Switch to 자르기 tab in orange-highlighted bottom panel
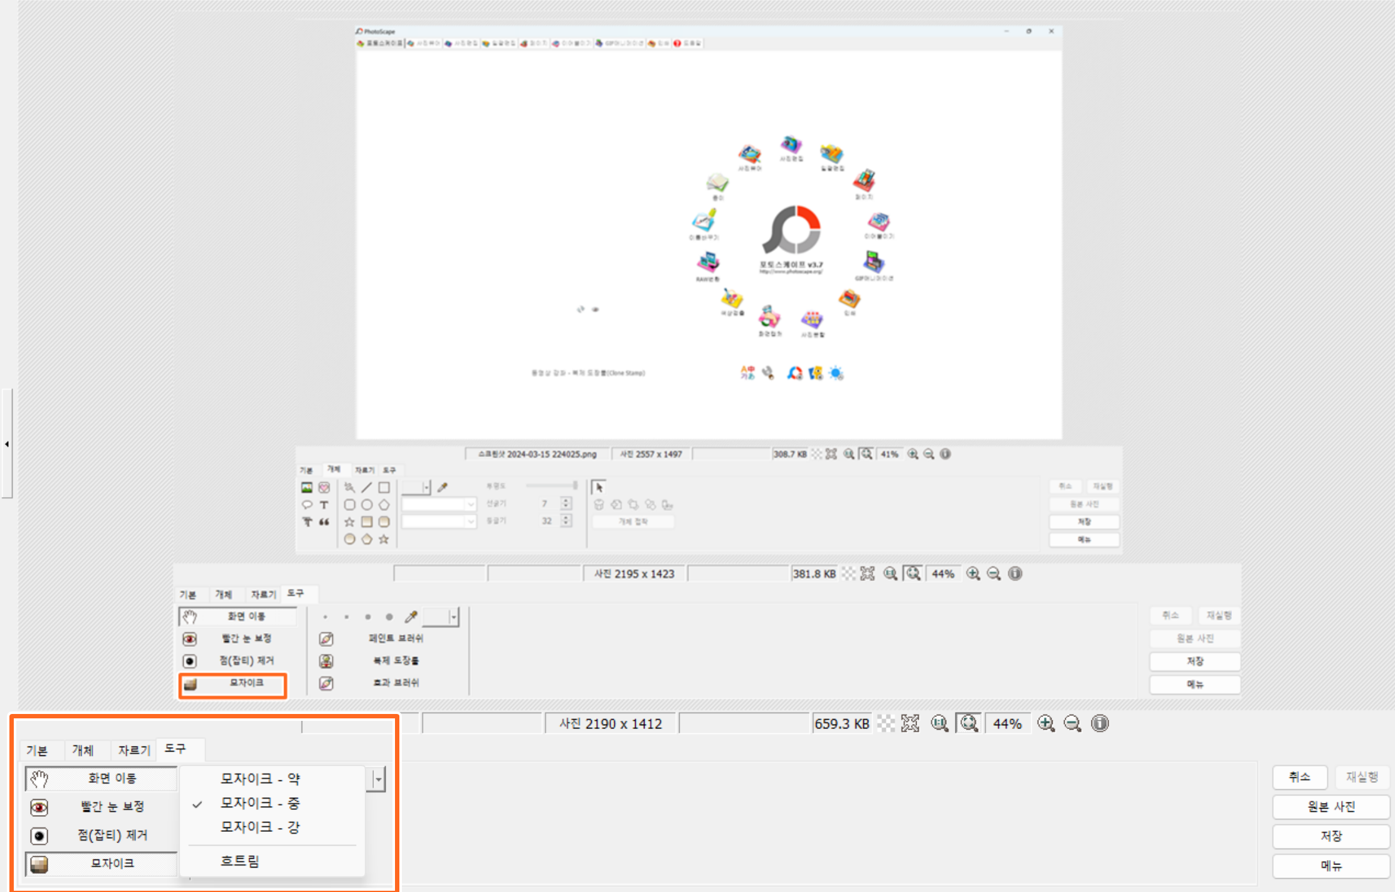Viewport: 1395px width, 892px height. tap(134, 750)
